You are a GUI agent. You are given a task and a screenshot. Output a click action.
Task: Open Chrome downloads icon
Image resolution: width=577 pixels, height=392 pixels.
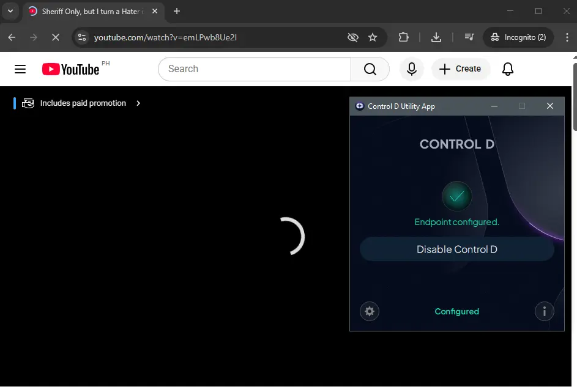(436, 37)
